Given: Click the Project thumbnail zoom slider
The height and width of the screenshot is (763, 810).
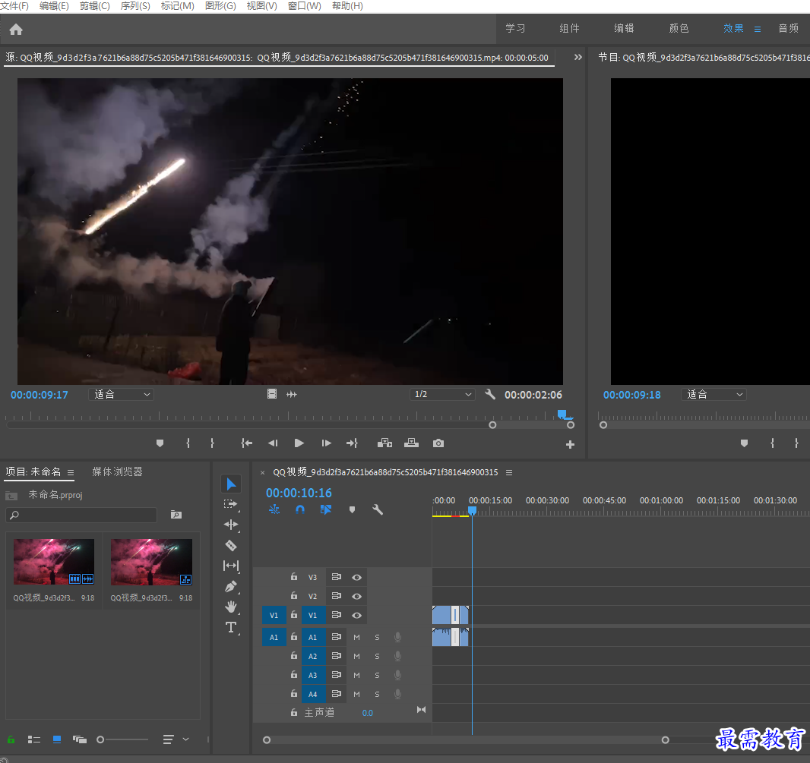Looking at the screenshot, I should coord(123,739).
